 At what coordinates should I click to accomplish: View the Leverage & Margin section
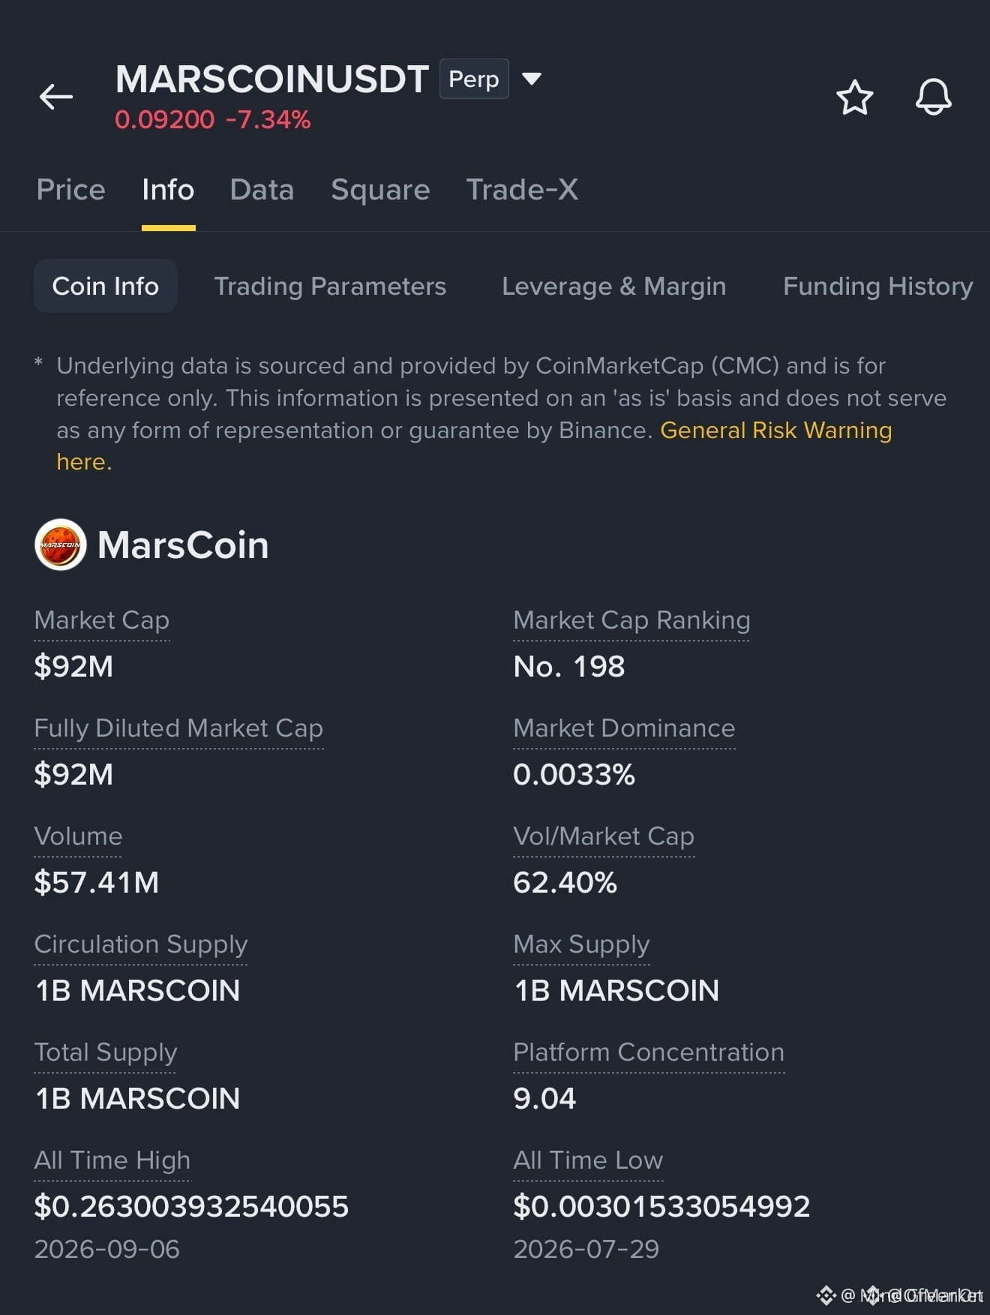pos(613,286)
